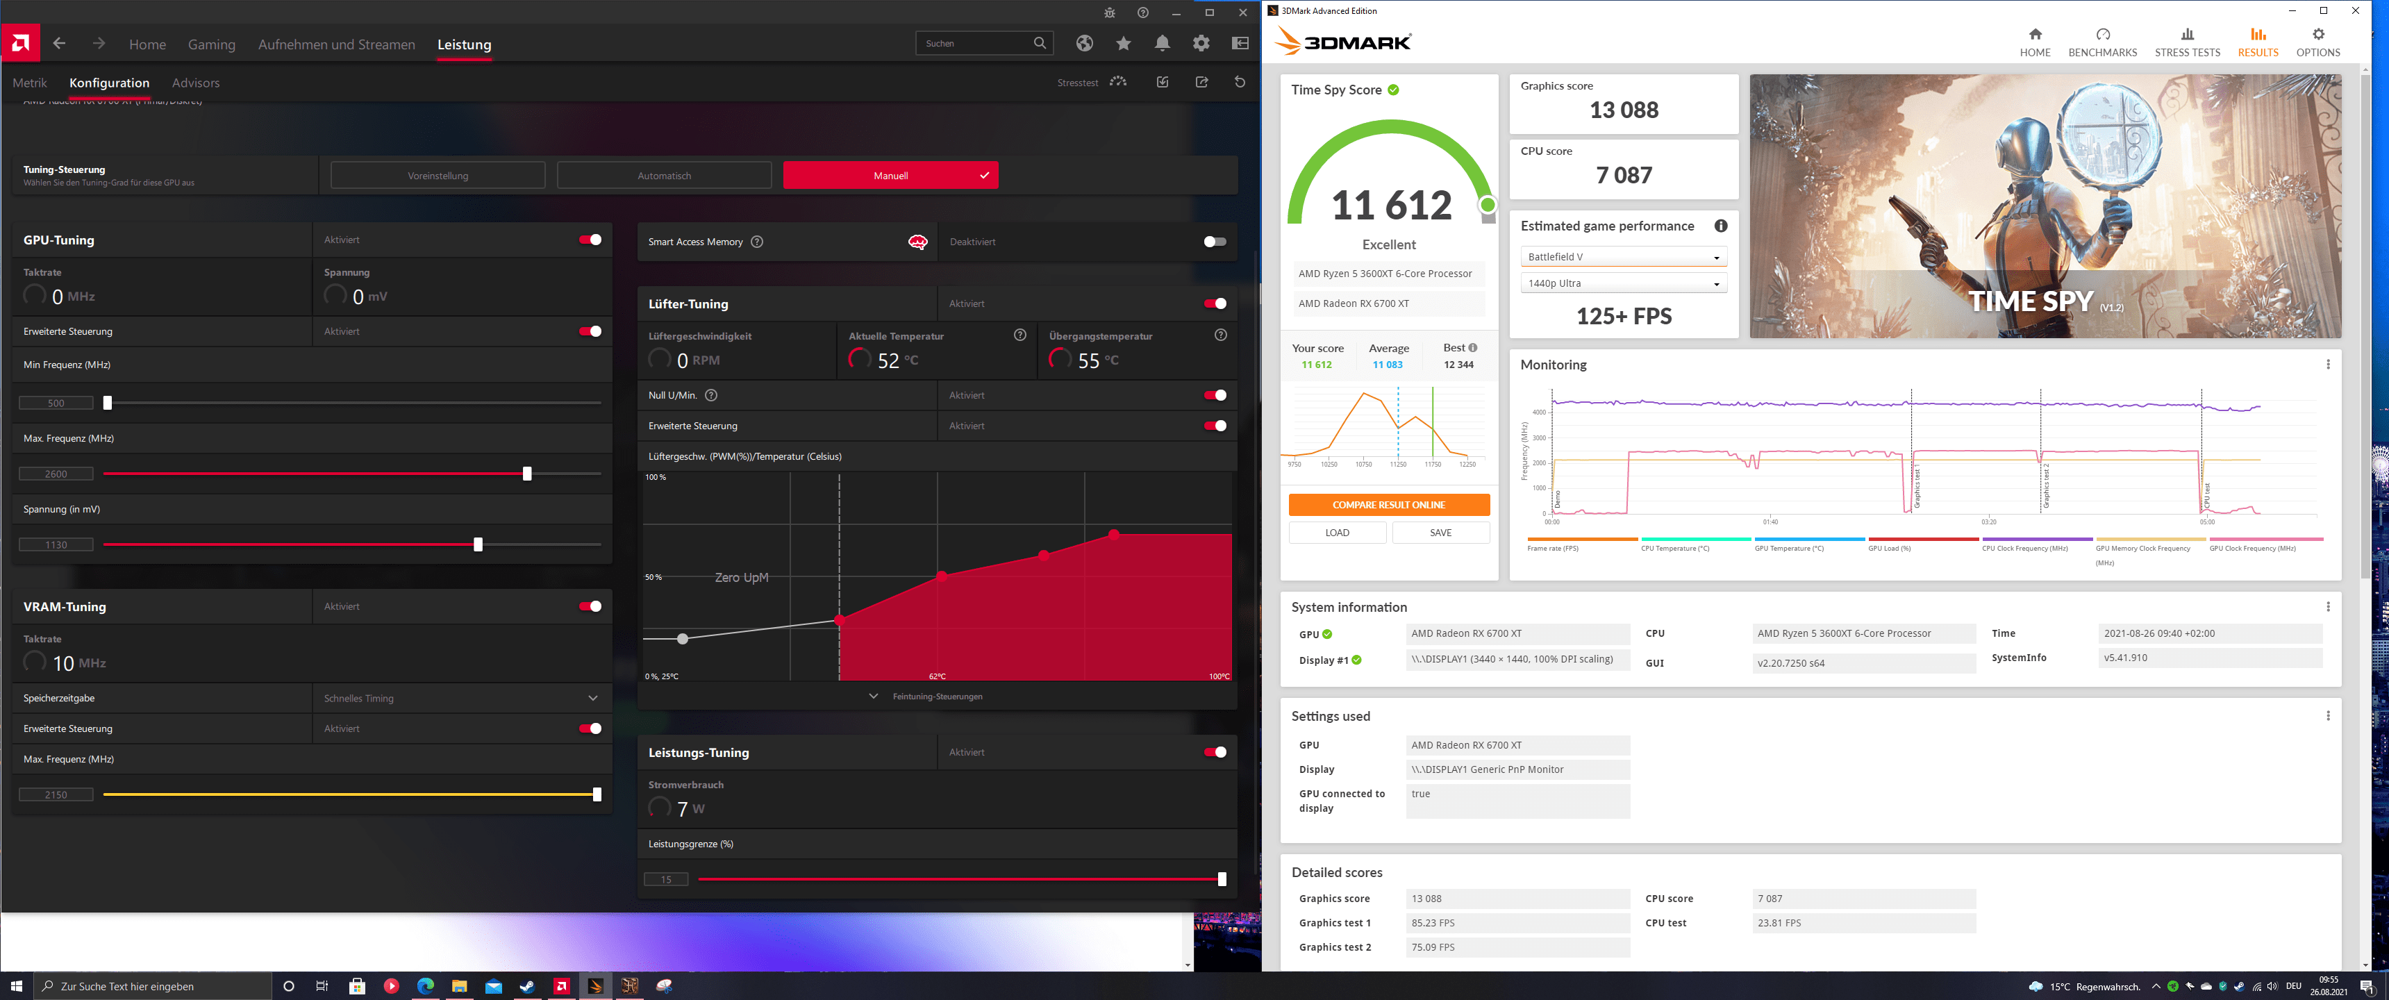Open the web browser globe icon in Radeon Software
Screen dimensions: 2389x1000
(1084, 42)
